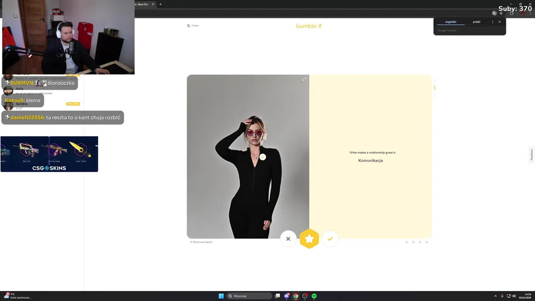Click the left arrow shortcut key hint
Viewport: 535px width, 301px height.
click(407, 242)
